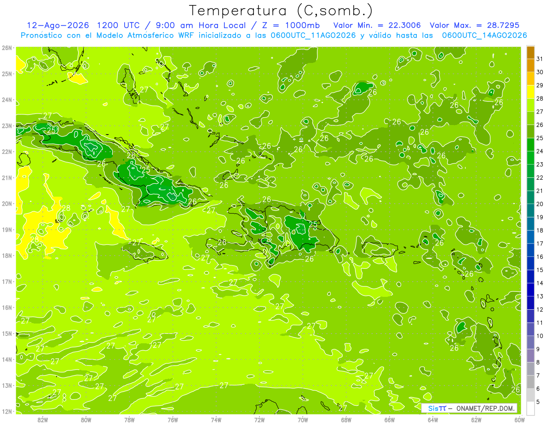Click the gray colorbar segment between 6 and 7
The width and height of the screenshot is (552, 426).
pos(530,382)
